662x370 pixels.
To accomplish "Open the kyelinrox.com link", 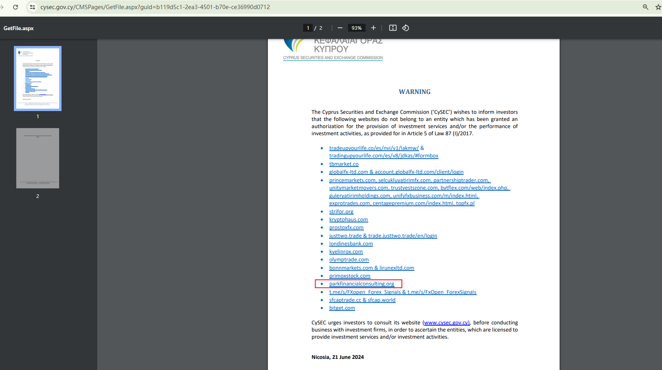I will point(346,252).
